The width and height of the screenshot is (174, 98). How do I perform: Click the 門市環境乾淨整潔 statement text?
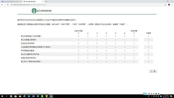28,51
